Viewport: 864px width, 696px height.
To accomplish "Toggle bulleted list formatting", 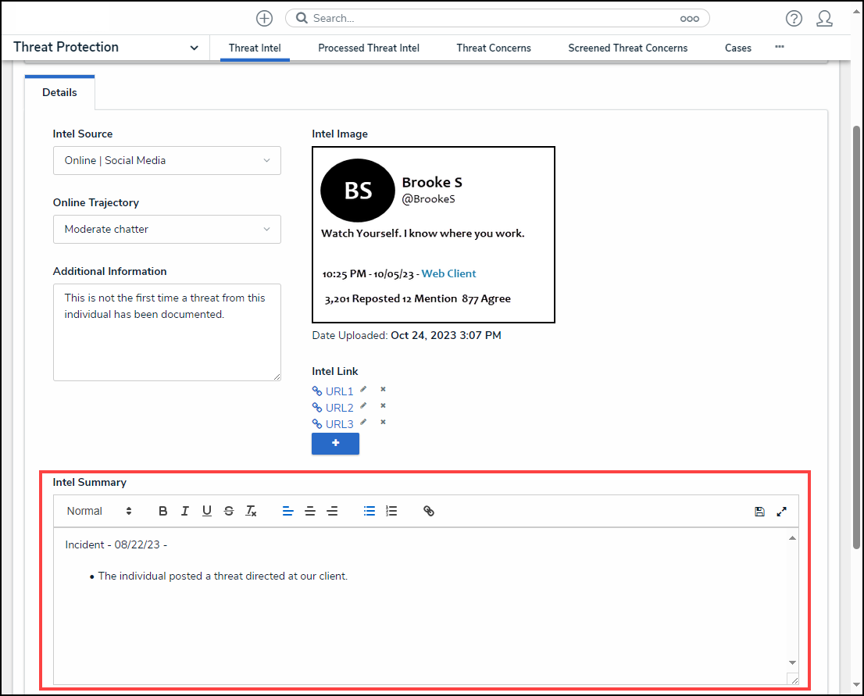I will point(370,511).
